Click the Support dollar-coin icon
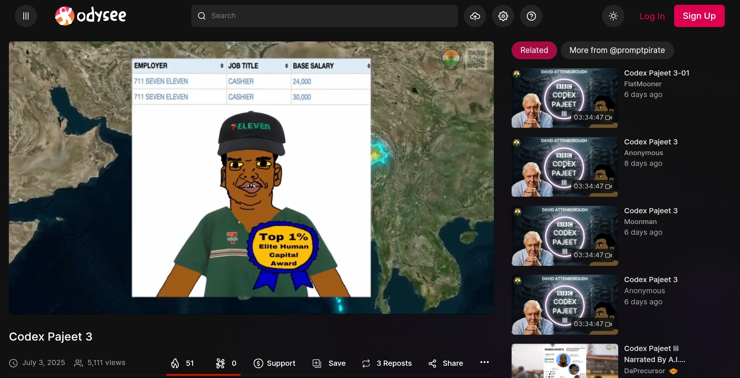The width and height of the screenshot is (740, 378). tap(258, 364)
